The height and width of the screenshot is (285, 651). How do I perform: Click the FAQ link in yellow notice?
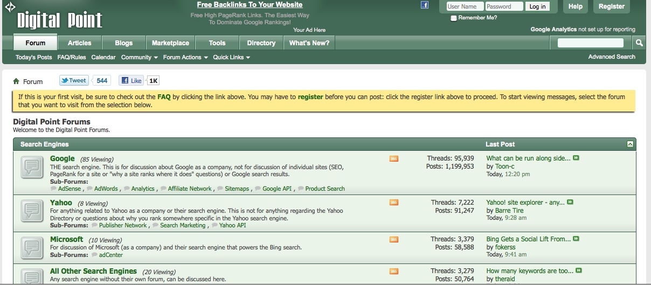164,97
